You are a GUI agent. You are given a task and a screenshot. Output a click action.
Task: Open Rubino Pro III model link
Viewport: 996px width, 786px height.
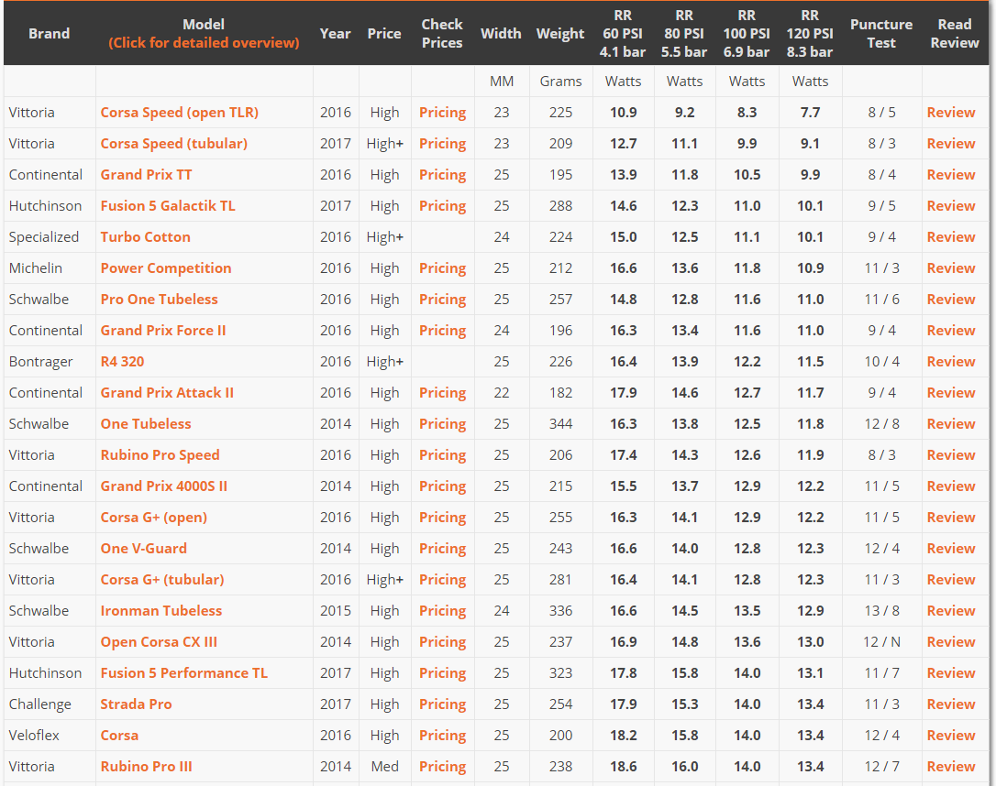coord(146,767)
